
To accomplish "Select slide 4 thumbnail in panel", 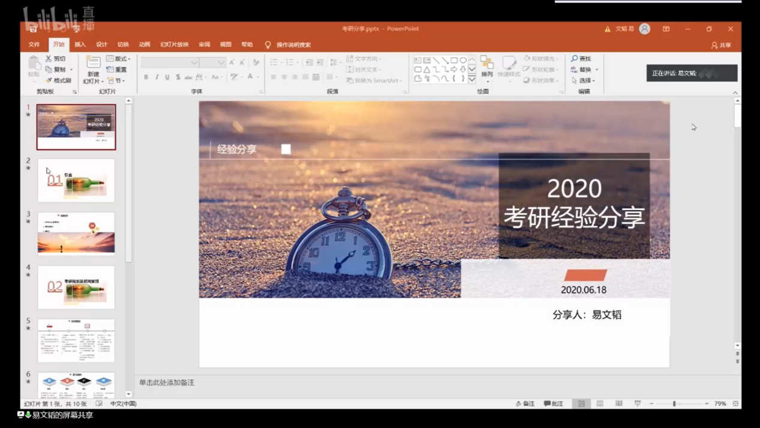I will (x=76, y=287).
